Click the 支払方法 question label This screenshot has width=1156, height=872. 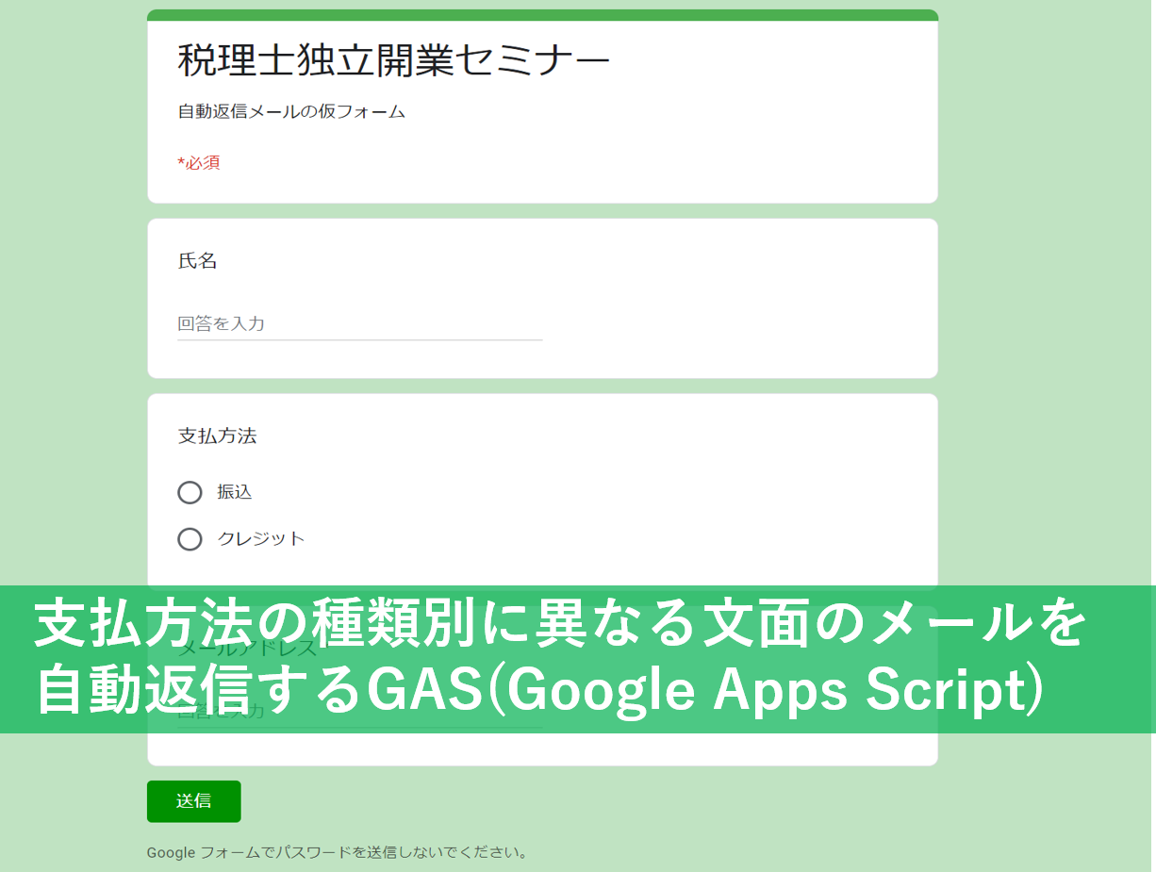(217, 436)
